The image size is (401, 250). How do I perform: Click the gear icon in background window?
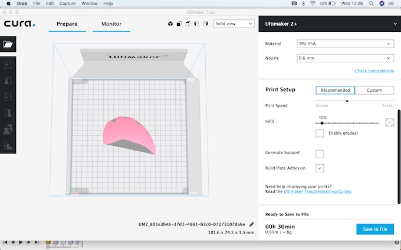coord(397,242)
